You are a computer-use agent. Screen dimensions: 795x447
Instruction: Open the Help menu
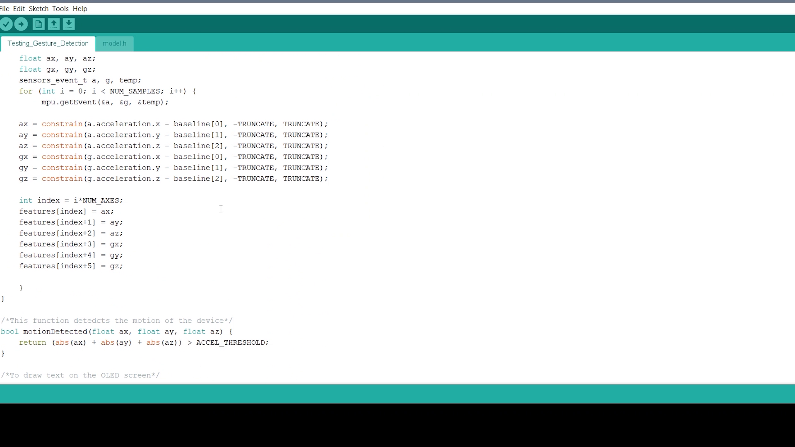pyautogui.click(x=79, y=8)
